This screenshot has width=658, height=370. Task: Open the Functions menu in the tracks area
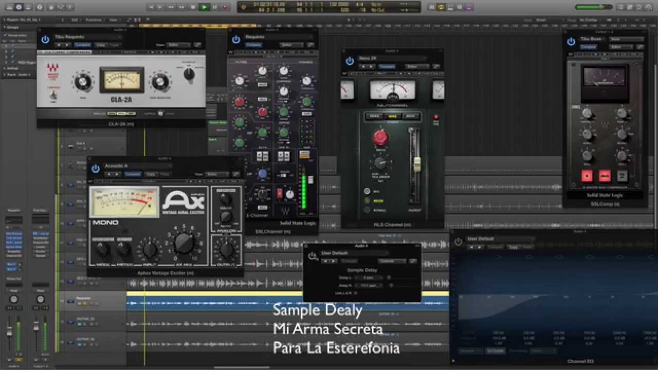(95, 20)
